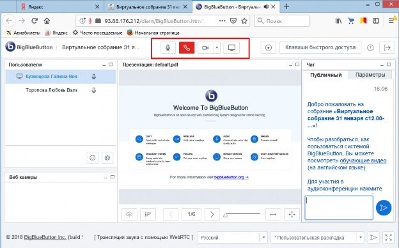Maximize the Веб-камеры panel

[113, 177]
